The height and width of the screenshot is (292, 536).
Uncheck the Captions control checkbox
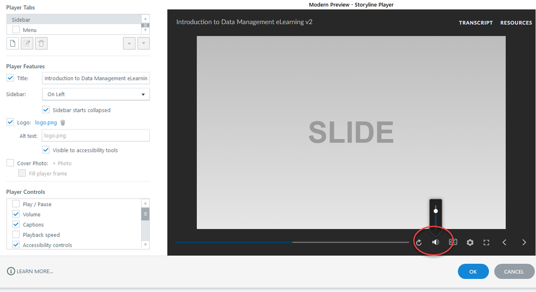coord(16,224)
